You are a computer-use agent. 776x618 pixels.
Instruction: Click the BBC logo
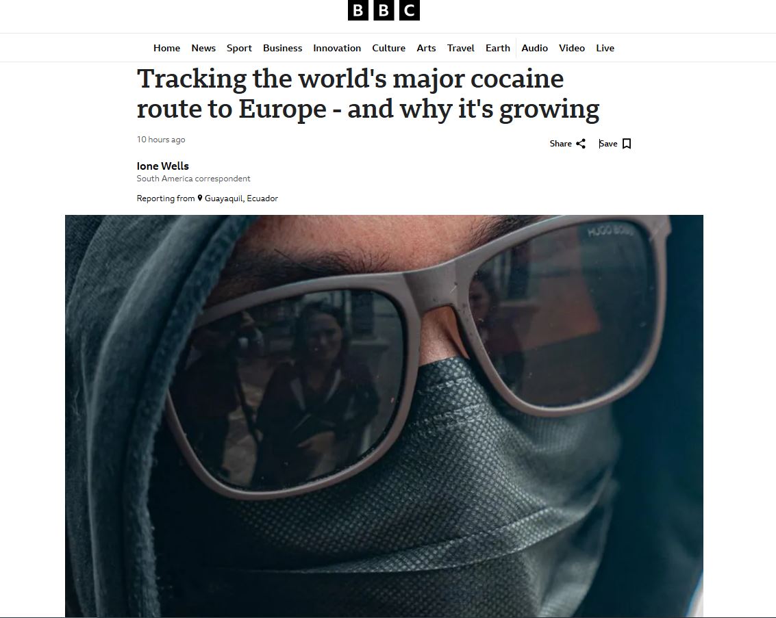pos(384,10)
